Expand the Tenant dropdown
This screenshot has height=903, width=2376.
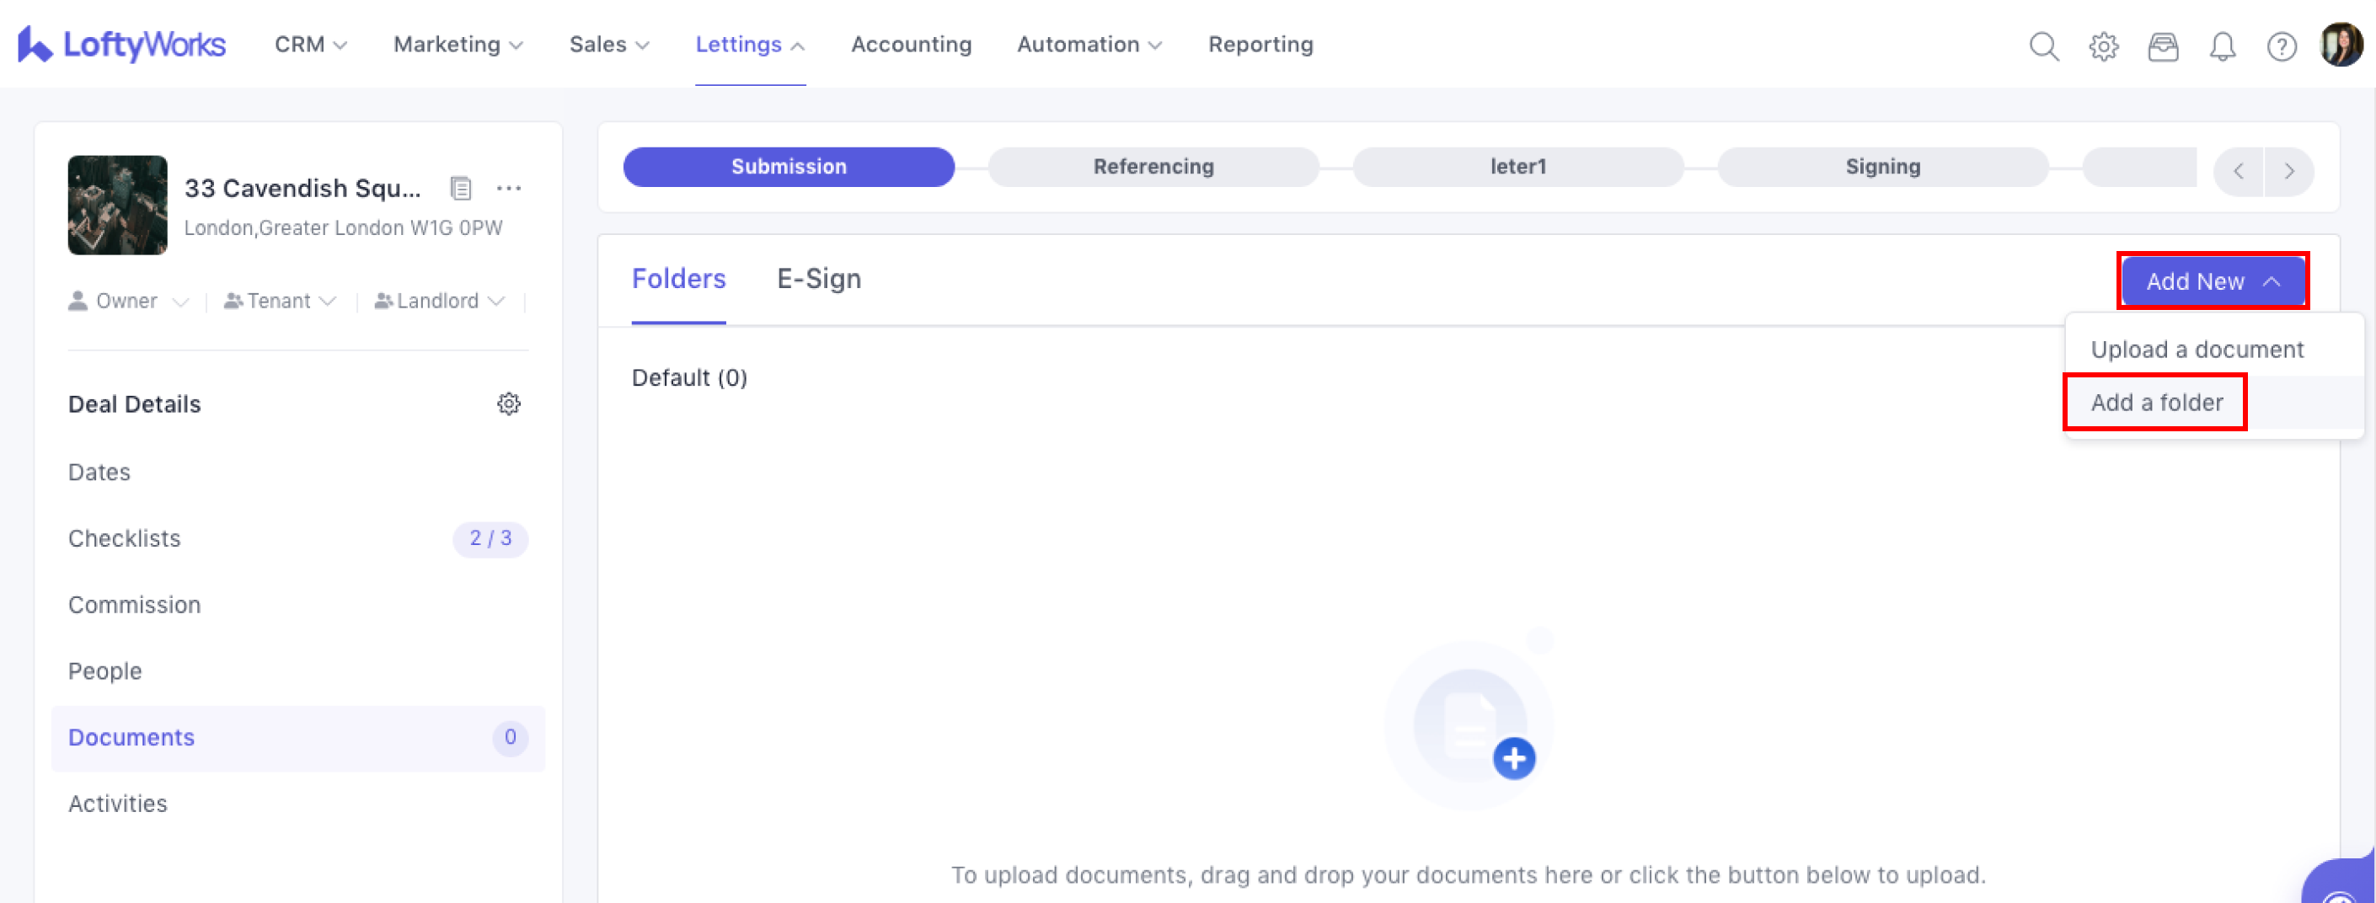tap(280, 301)
